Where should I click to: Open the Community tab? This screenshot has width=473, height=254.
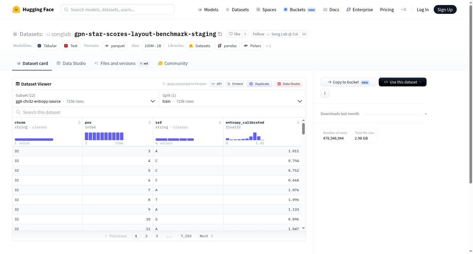coord(173,63)
